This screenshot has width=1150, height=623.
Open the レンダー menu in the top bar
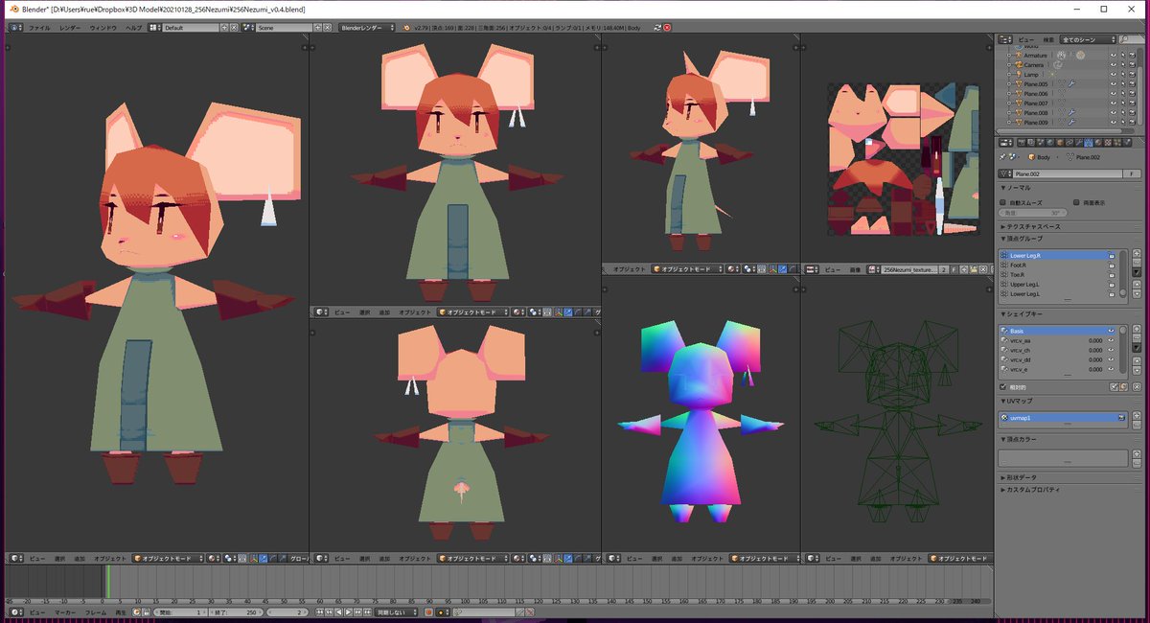coord(70,28)
